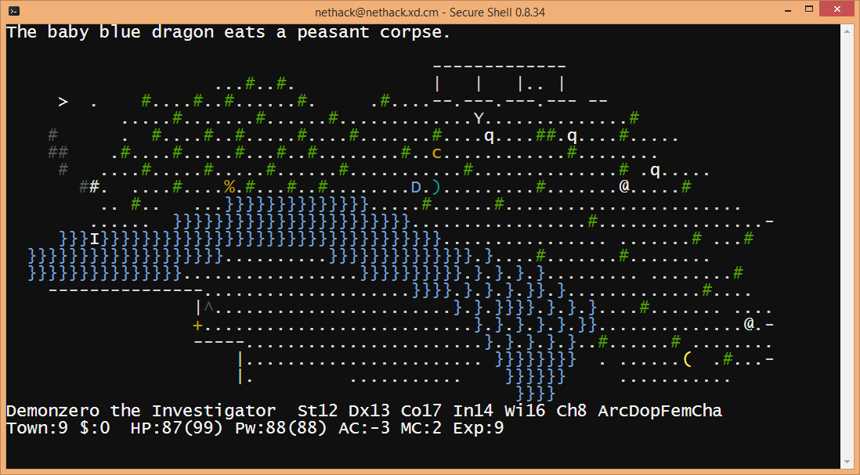Image resolution: width=860 pixels, height=475 pixels.
Task: Click the white 'Y' monster glyph
Action: pyautogui.click(x=479, y=119)
